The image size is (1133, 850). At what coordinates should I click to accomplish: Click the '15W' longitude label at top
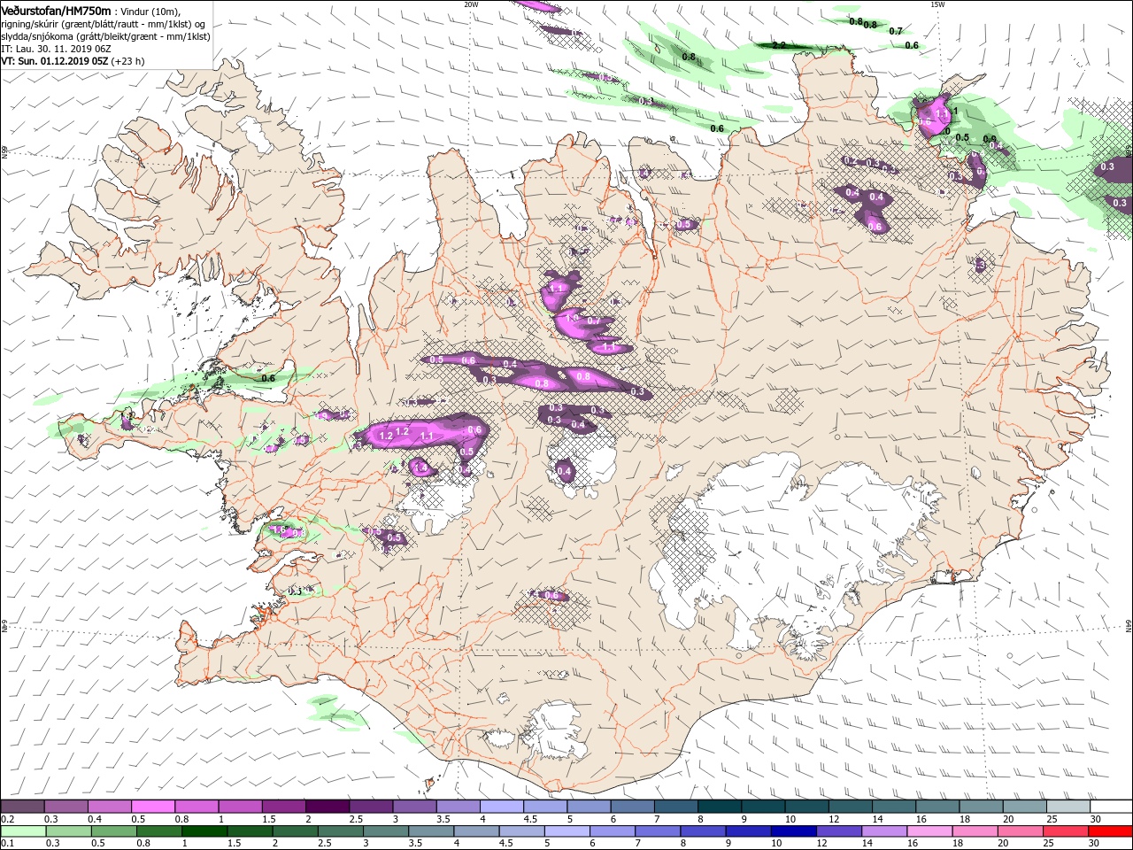(937, 4)
